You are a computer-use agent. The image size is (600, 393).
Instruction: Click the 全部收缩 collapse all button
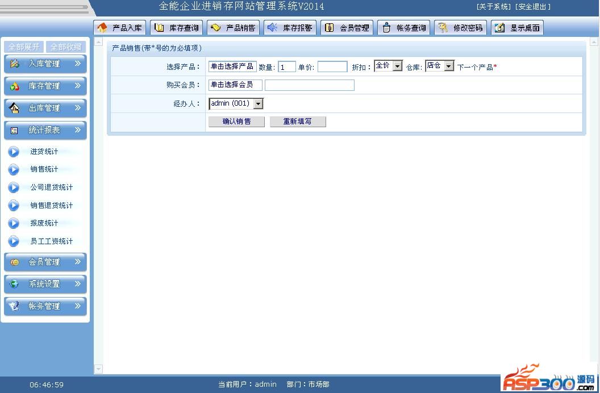pyautogui.click(x=66, y=47)
